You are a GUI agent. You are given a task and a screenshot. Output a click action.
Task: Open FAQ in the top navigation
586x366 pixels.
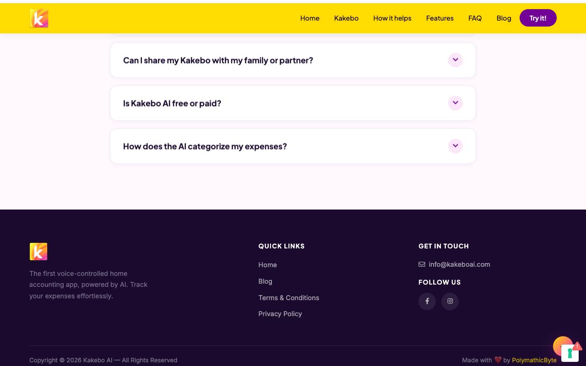coord(475,18)
